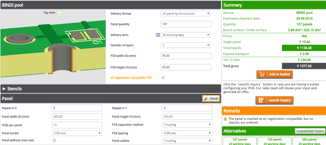The width and height of the screenshot is (326, 145).
Task: Open the Number of layers dropdown
Action: (186, 45)
